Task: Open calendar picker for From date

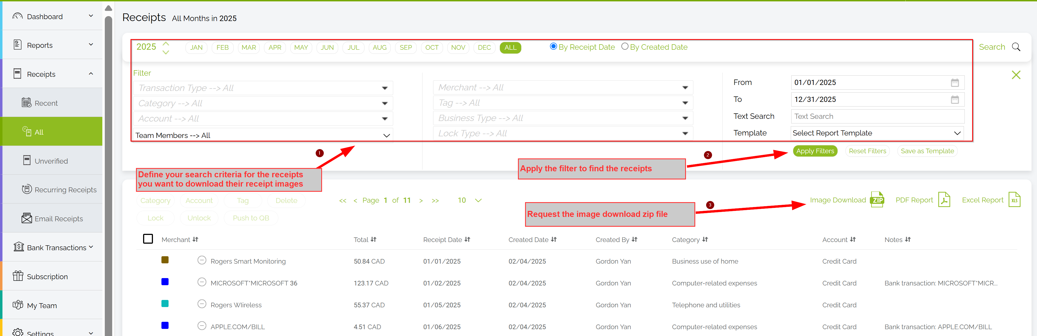Action: (x=954, y=82)
